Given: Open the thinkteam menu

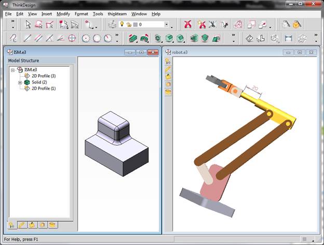Looking at the screenshot, I should pyautogui.click(x=117, y=14).
